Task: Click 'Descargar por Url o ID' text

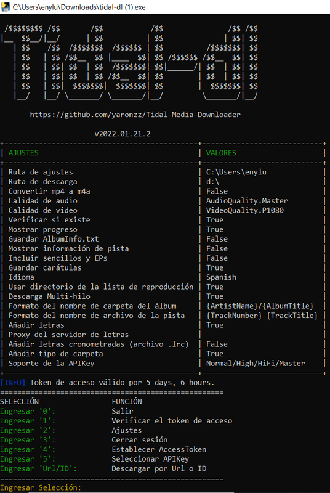Action: pyautogui.click(x=159, y=468)
